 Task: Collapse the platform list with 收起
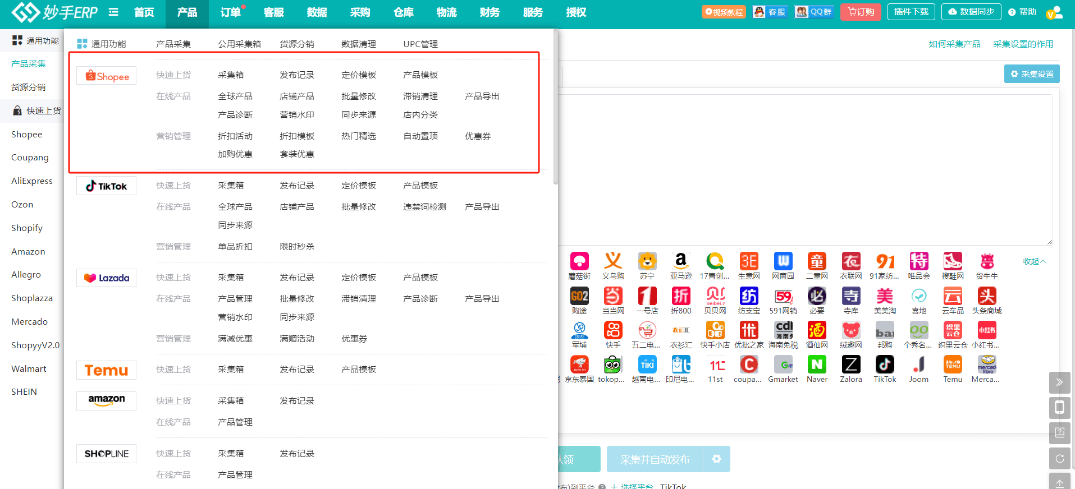pyautogui.click(x=1034, y=261)
